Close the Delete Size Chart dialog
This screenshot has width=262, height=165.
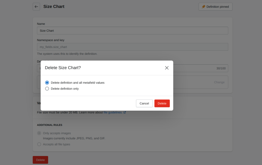[x=167, y=68]
